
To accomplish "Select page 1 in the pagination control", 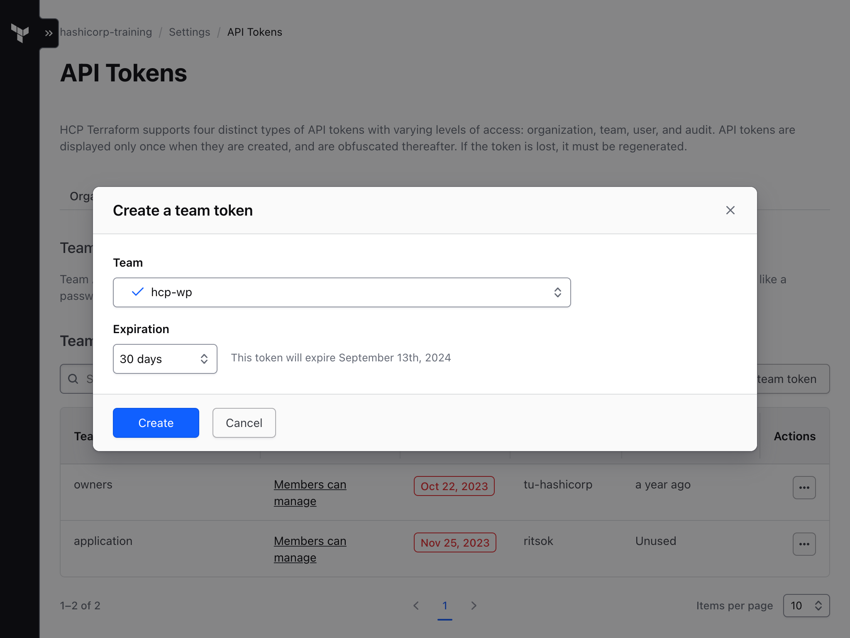I will (445, 606).
